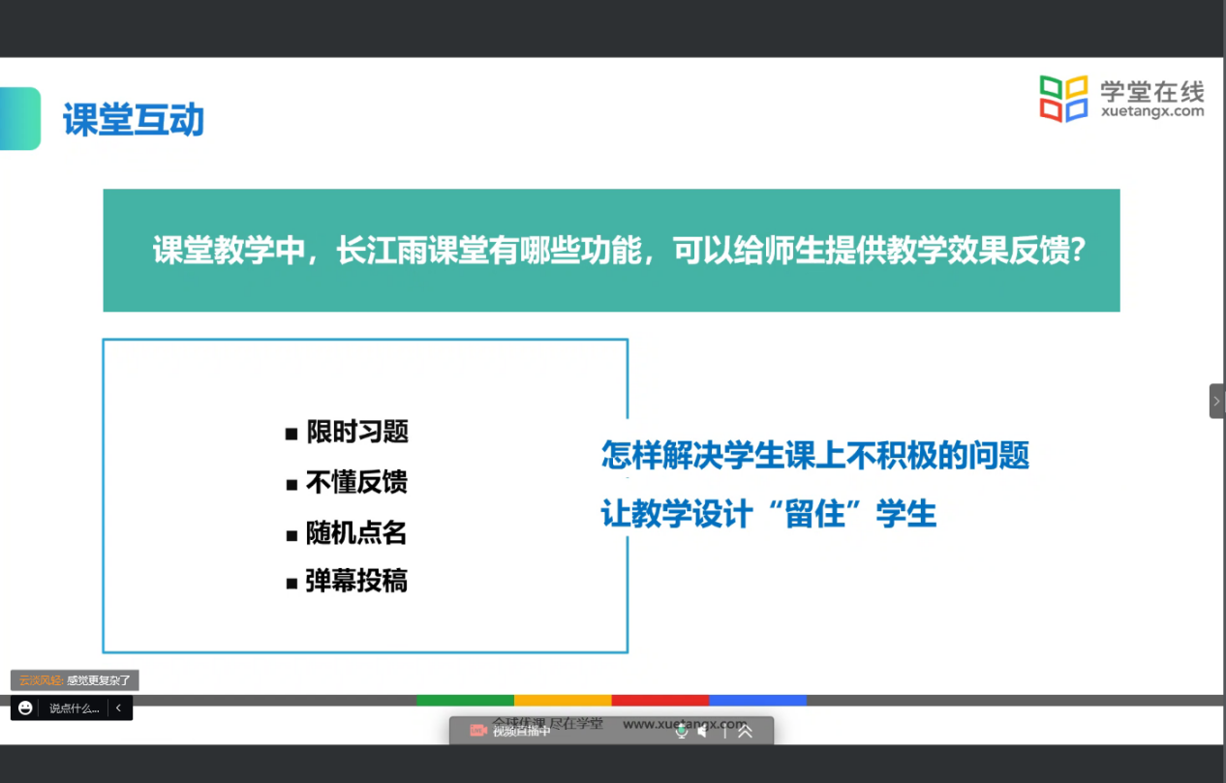Toggle the speaker sound icon

pyautogui.click(x=703, y=732)
